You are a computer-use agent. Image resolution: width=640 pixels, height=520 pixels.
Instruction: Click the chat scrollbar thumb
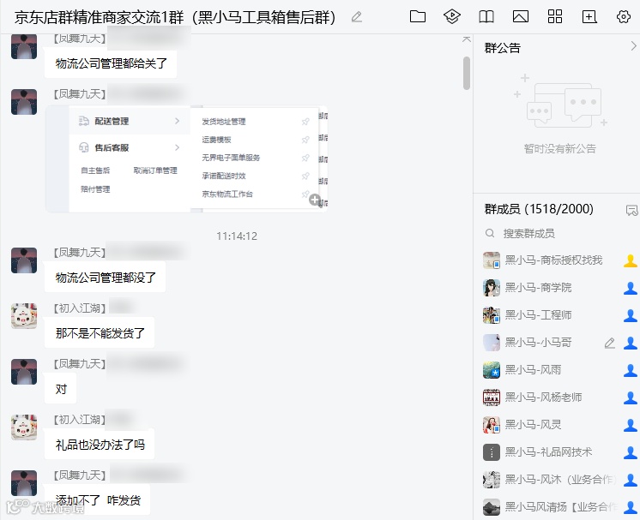467,73
